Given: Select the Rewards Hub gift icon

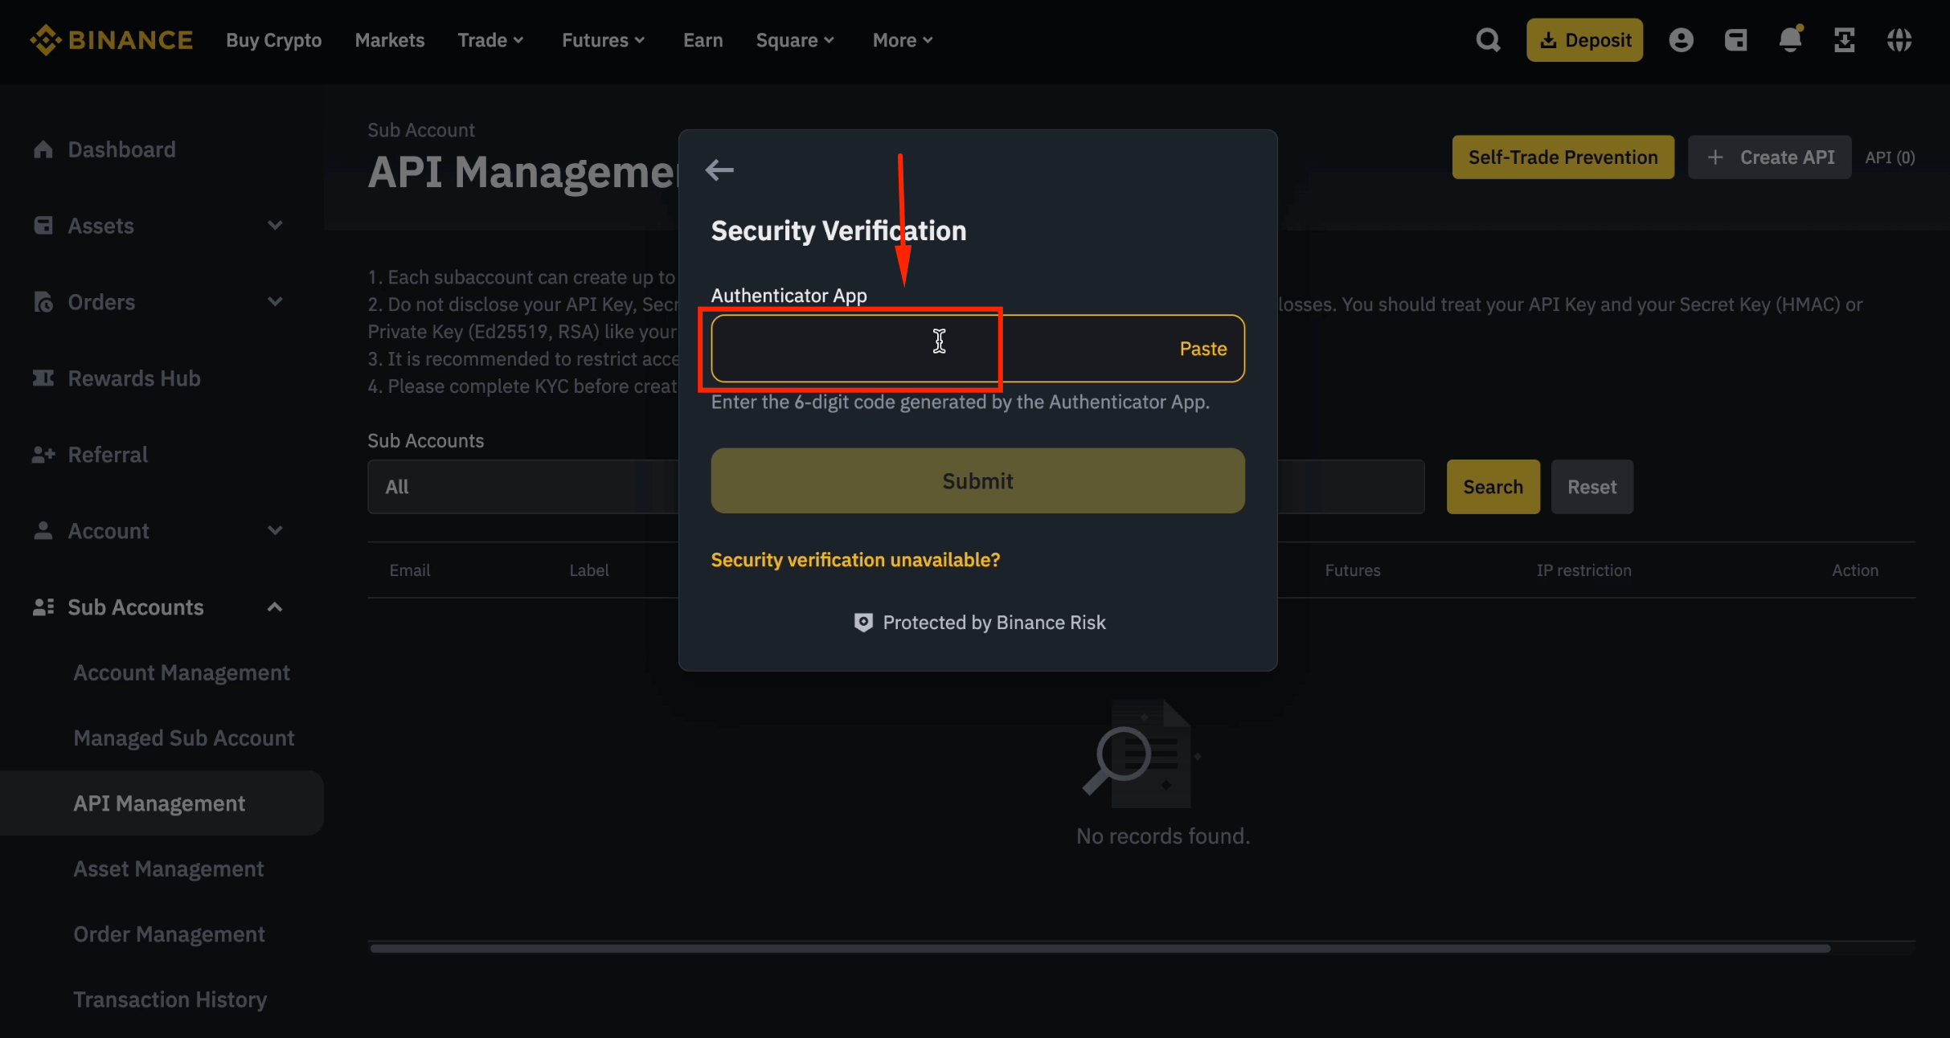Looking at the screenshot, I should click(x=44, y=378).
